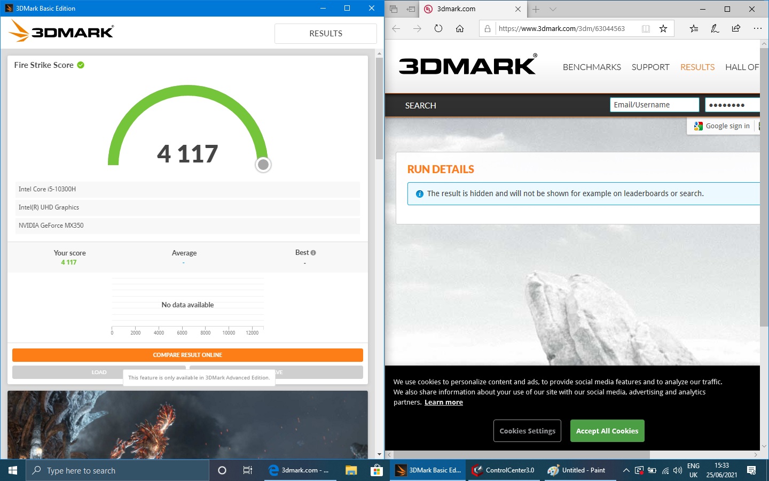This screenshot has height=481, width=769.
Task: Open the favorites hub icon
Action: pos(694,29)
